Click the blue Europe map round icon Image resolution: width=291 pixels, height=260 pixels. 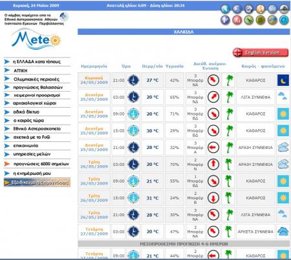(x=237, y=9)
